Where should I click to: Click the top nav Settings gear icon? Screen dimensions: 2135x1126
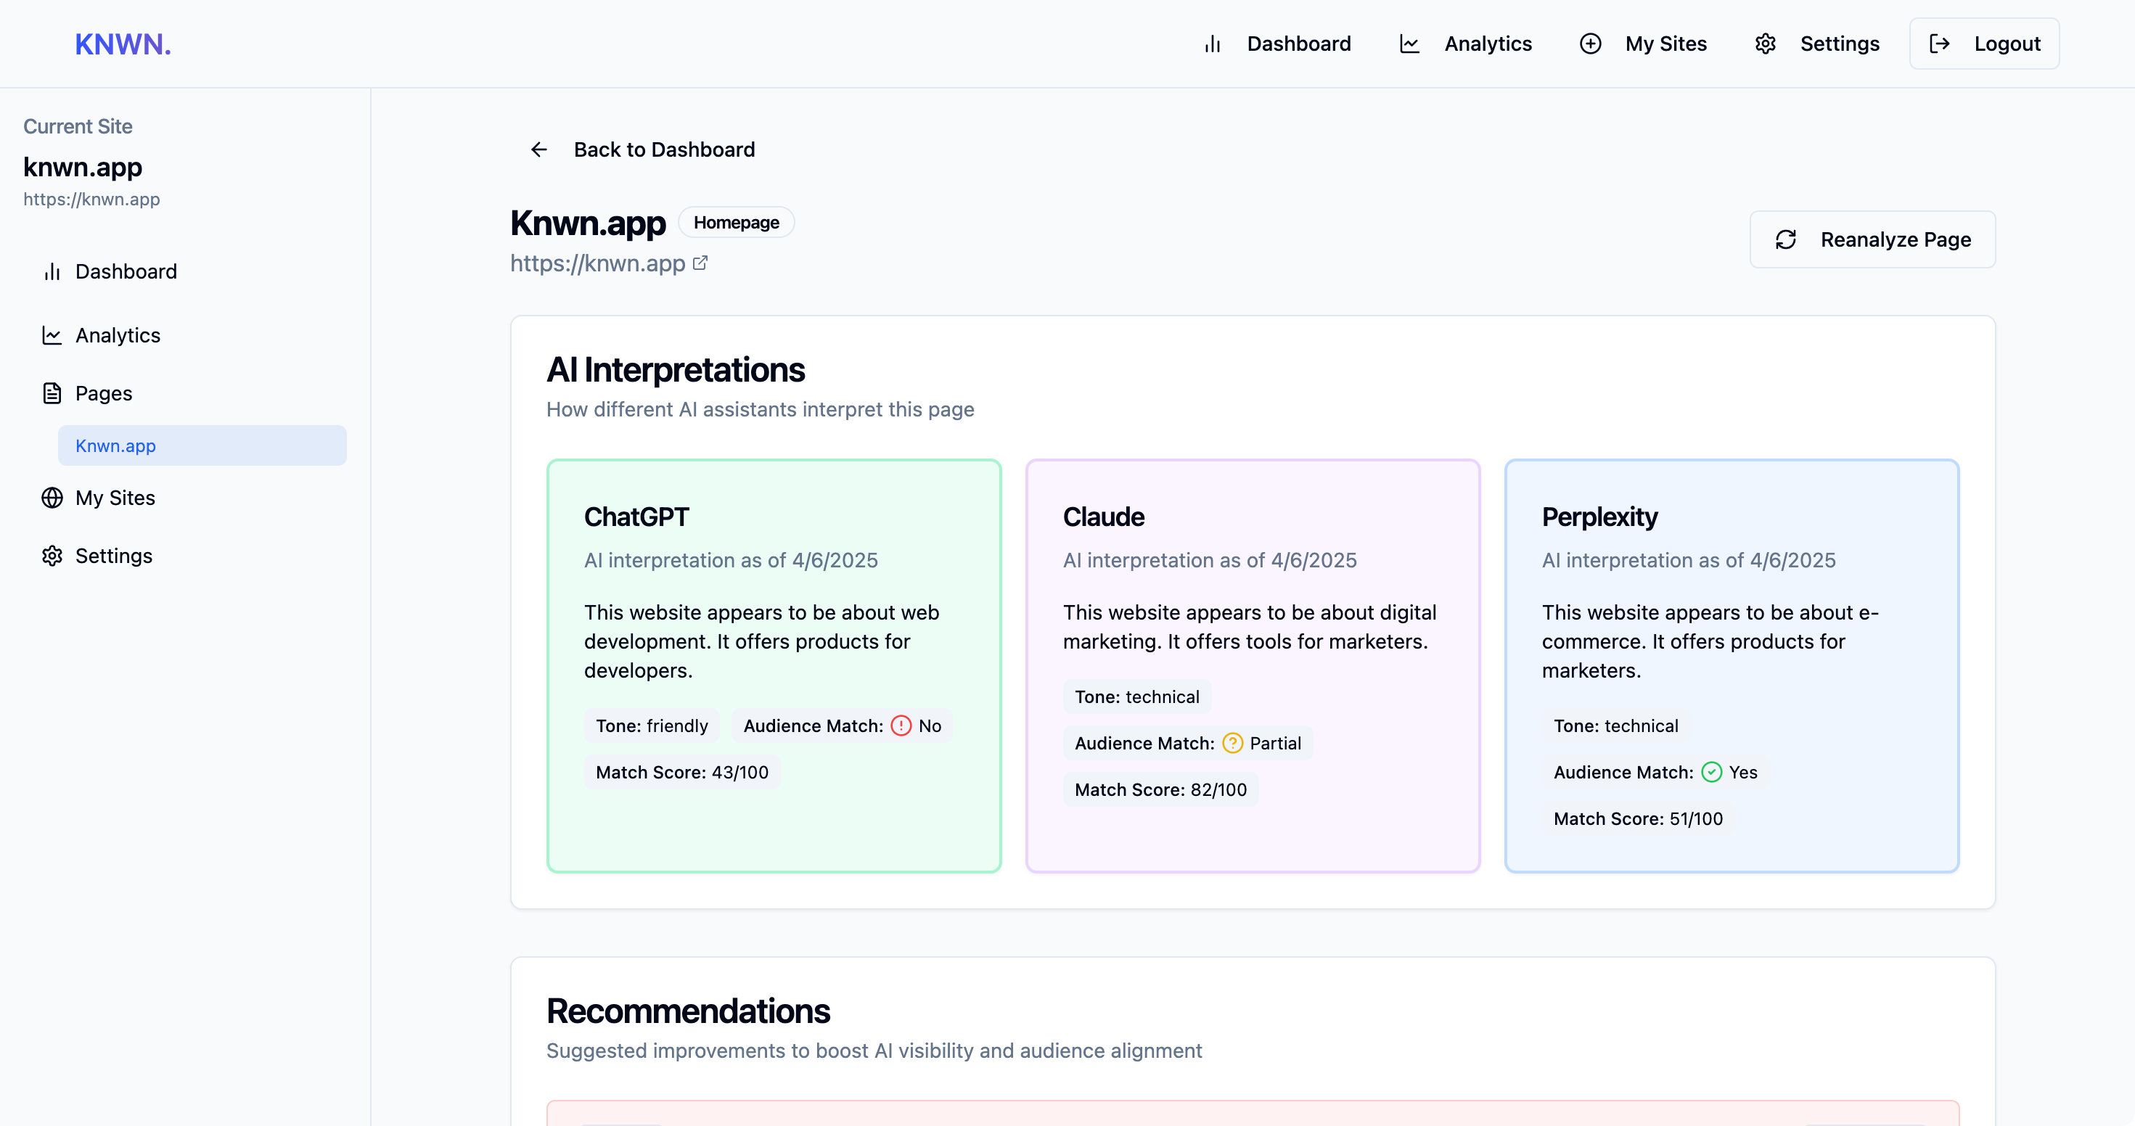coord(1764,44)
